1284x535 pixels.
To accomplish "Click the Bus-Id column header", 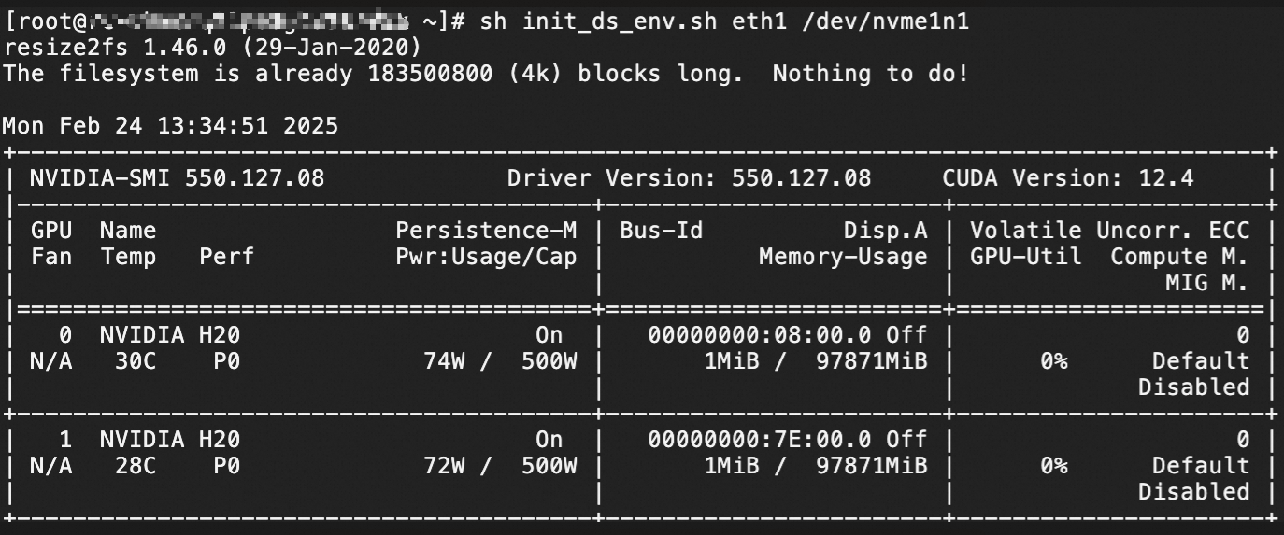I will click(661, 230).
